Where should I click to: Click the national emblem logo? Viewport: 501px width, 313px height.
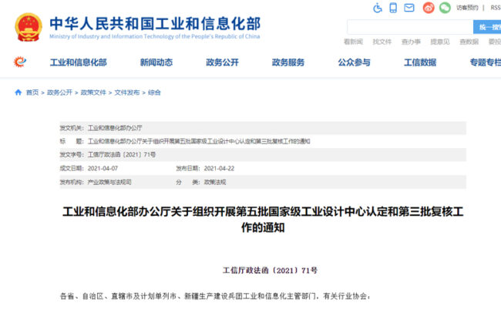click(x=29, y=27)
